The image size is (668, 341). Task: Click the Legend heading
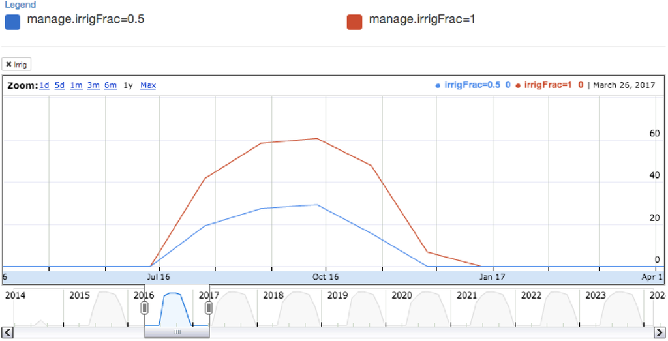pyautogui.click(x=20, y=5)
